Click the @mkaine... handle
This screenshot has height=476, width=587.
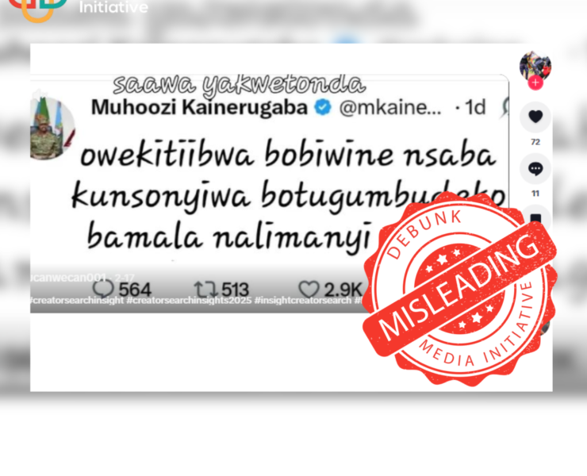click(x=390, y=108)
